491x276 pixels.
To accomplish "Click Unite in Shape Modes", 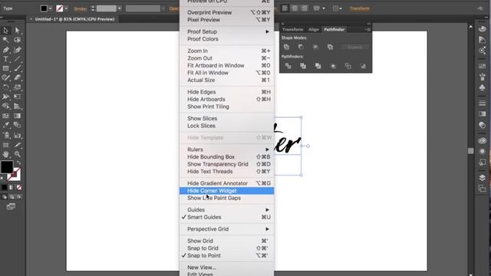I will (x=286, y=47).
